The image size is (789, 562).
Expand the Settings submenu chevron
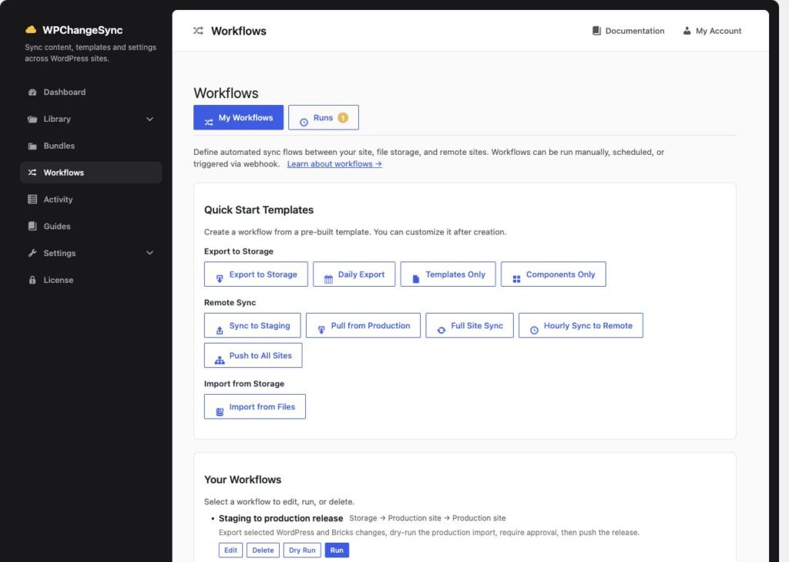149,253
